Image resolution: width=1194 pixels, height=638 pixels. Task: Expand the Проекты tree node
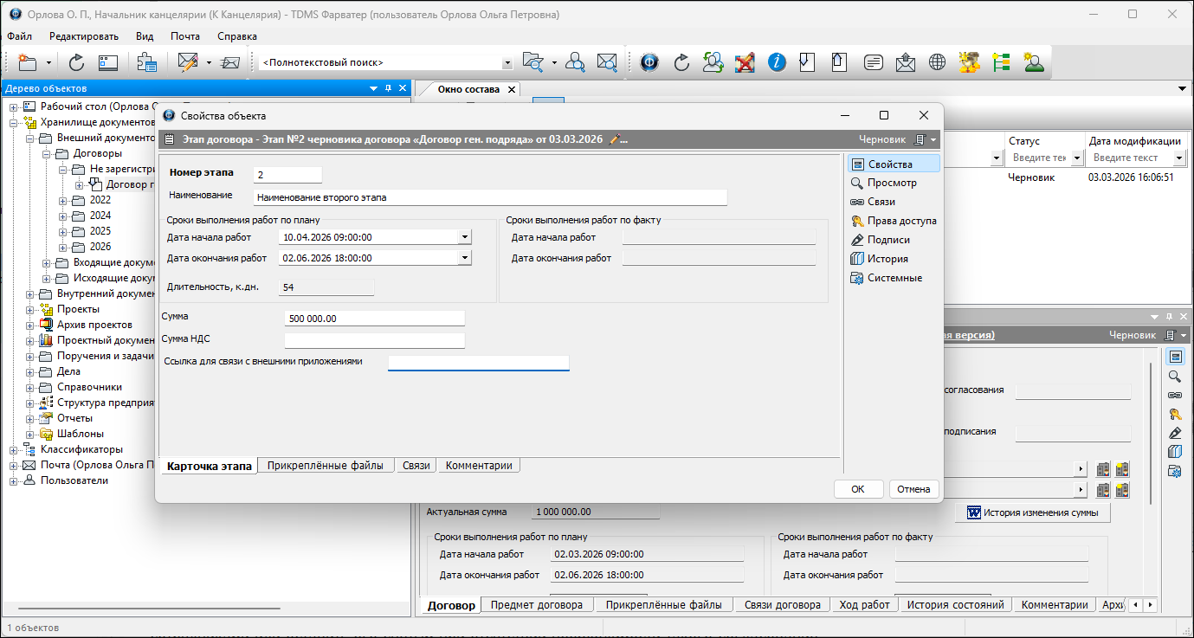pyautogui.click(x=30, y=309)
